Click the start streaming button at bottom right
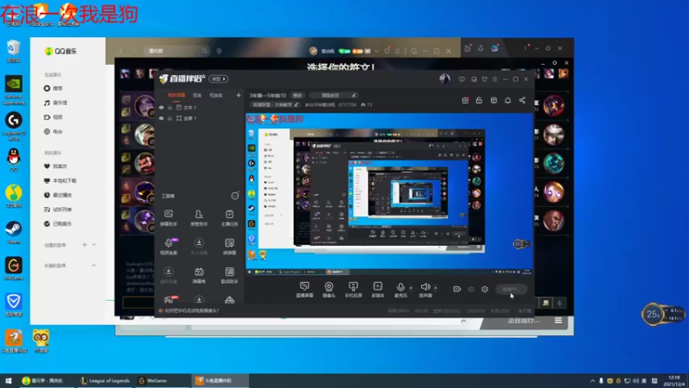Screen dimensions: 689x388 (x=511, y=289)
